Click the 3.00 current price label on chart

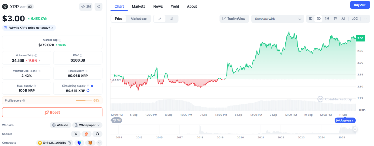click(x=360, y=38)
